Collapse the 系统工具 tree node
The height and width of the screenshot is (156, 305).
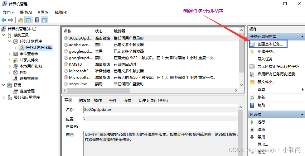3,35
